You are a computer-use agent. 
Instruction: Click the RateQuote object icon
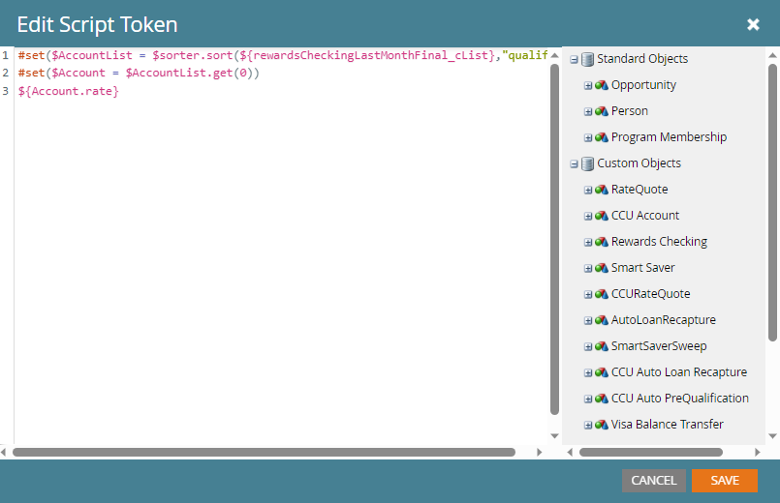click(x=602, y=190)
